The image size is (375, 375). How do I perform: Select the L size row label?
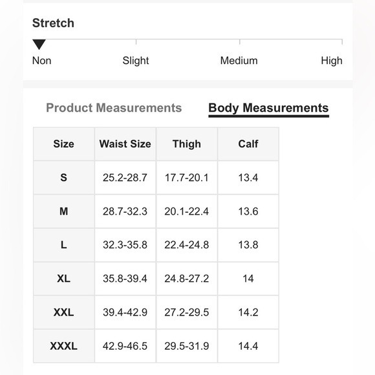point(63,245)
